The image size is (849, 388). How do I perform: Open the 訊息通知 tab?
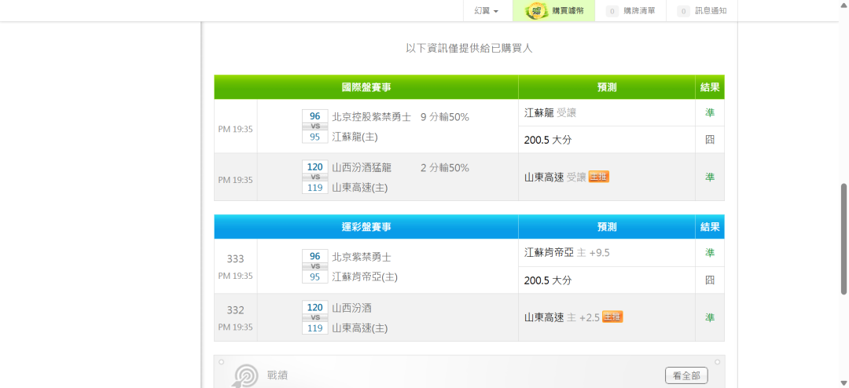coord(711,11)
